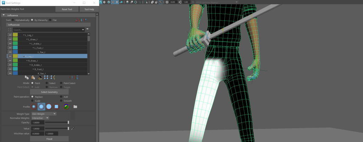Open the brush profile file browser folder

point(75,106)
